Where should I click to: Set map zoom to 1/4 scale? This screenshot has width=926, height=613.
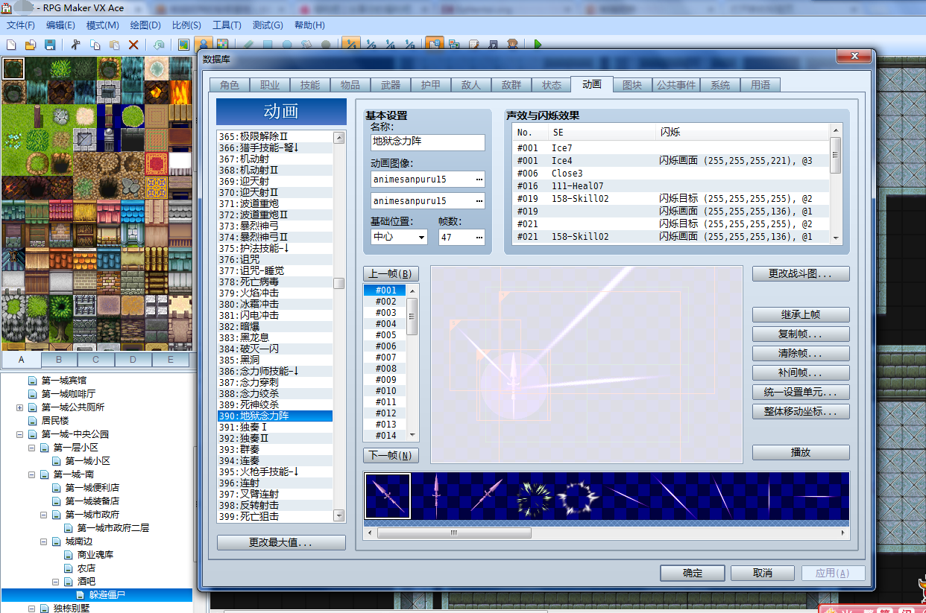(389, 45)
